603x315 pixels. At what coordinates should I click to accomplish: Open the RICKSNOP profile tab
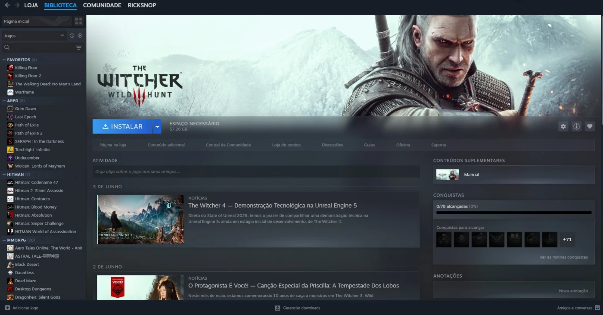pos(142,5)
